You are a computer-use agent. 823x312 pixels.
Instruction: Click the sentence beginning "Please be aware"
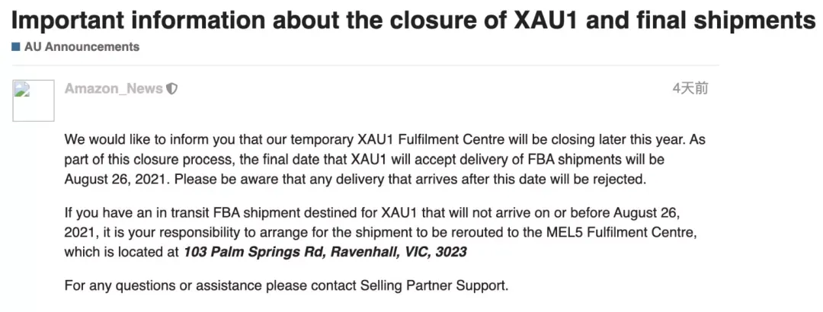coord(409,180)
